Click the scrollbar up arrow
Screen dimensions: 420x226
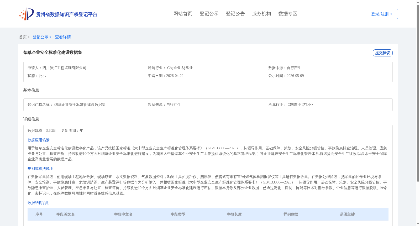(x=418, y=2)
